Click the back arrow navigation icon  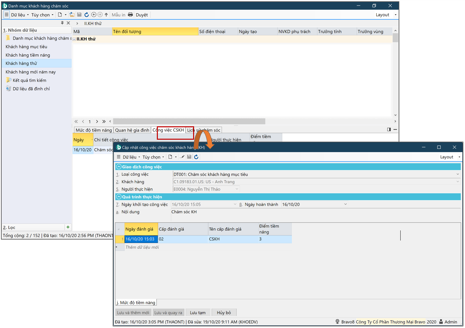click(x=94, y=15)
